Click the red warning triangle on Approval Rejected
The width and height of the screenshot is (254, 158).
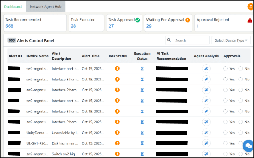250,20
